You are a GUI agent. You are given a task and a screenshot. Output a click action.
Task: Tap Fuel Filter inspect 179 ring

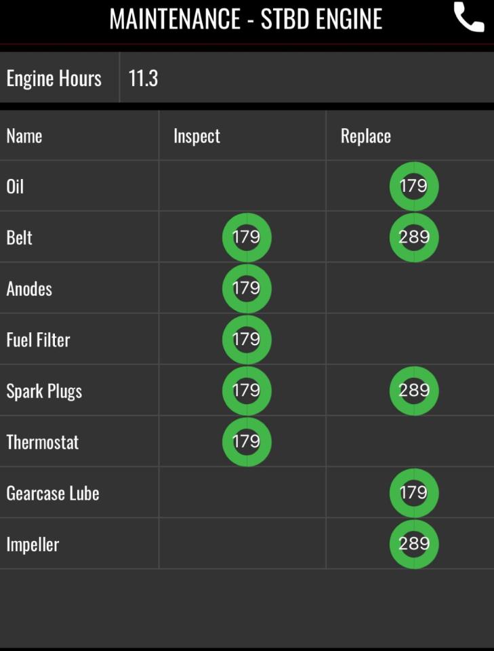coord(247,340)
